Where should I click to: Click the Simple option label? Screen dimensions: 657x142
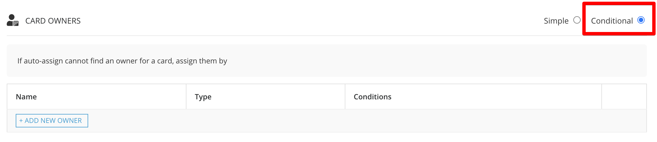pos(556,21)
